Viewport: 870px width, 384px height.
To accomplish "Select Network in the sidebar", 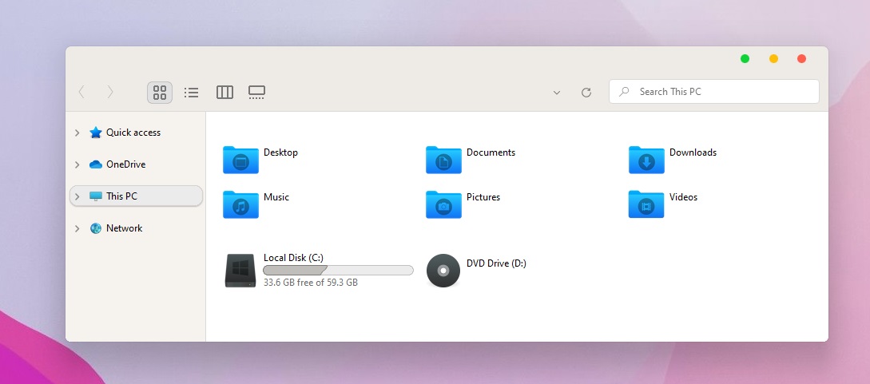I will 124,228.
